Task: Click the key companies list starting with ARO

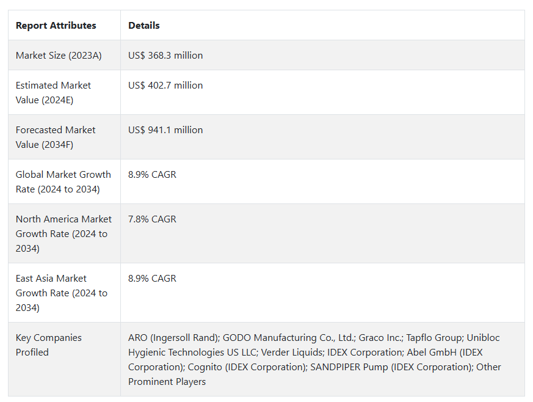Action: click(314, 359)
